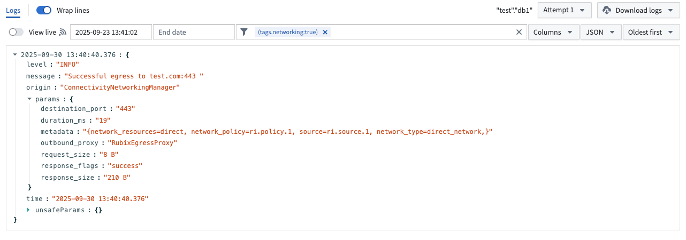This screenshot has height=240, width=686.
Task: Click the filter search input area
Action: [x=423, y=32]
